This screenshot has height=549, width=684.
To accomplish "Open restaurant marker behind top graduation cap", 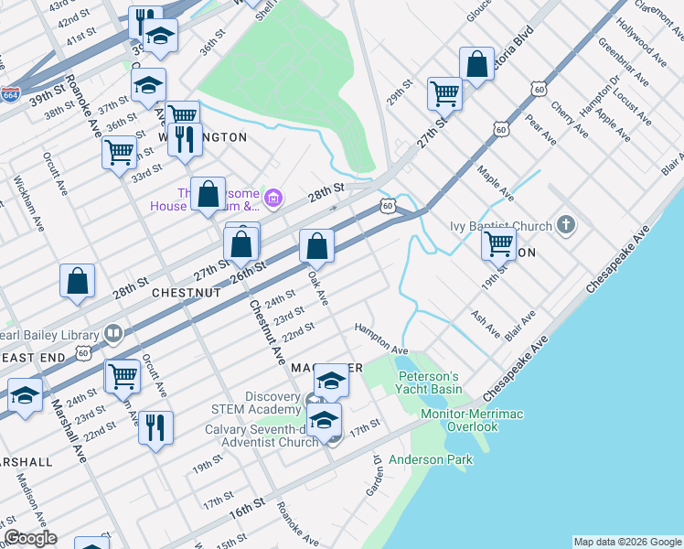I will [x=139, y=20].
